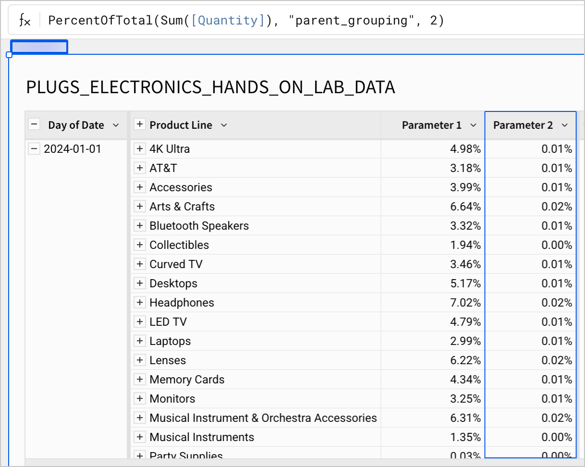Screen dimensions: 585x467
Task: Open the Parameter 2 column menu
Action: [x=565, y=125]
